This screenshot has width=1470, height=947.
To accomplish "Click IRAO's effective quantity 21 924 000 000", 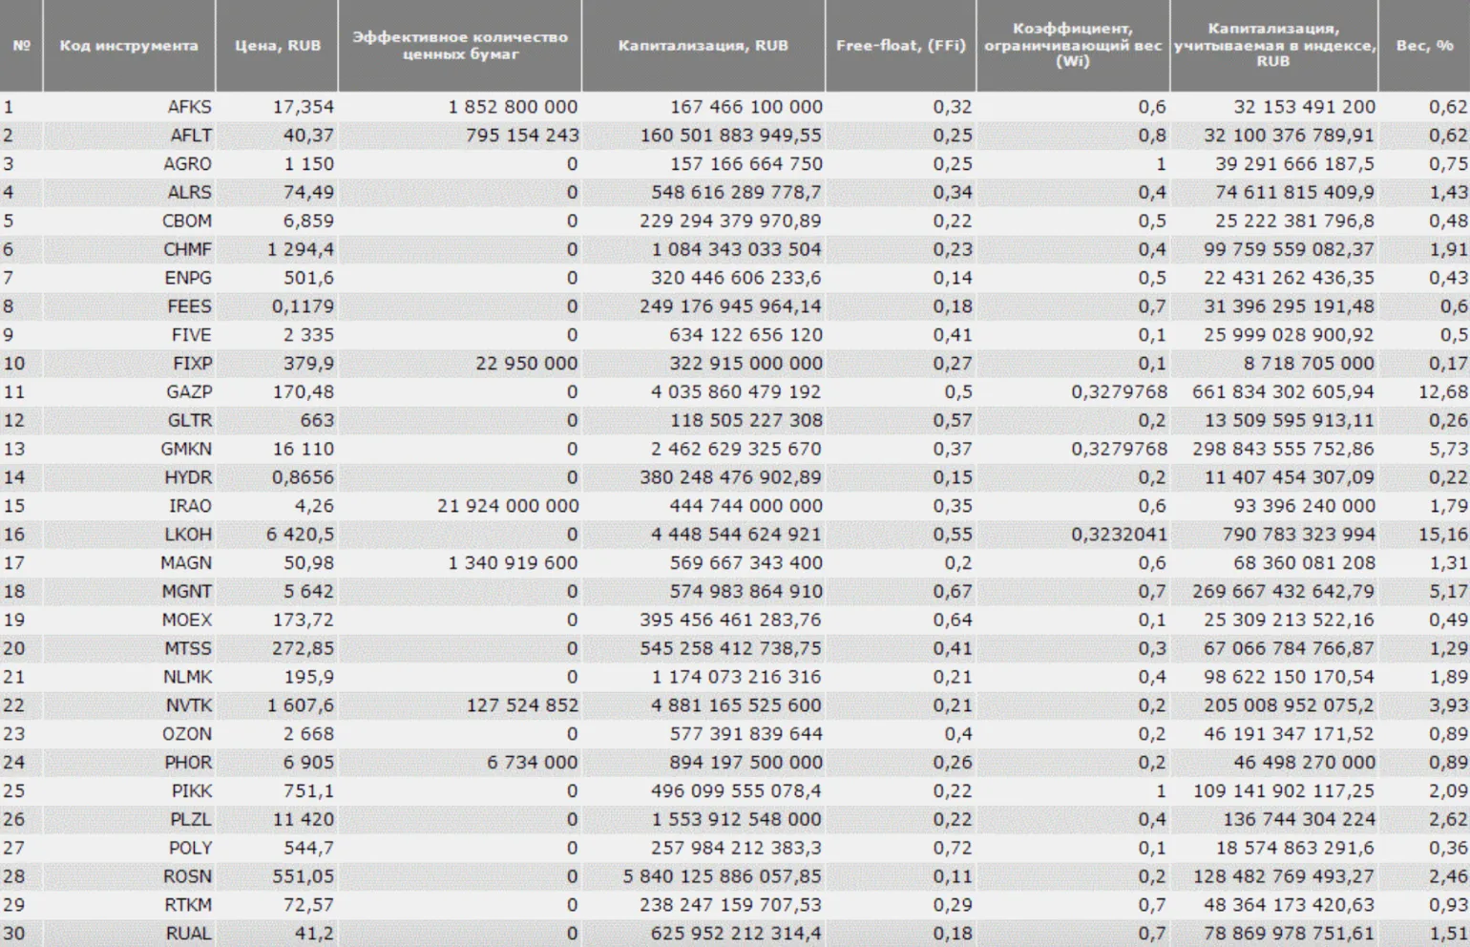I will [x=508, y=506].
